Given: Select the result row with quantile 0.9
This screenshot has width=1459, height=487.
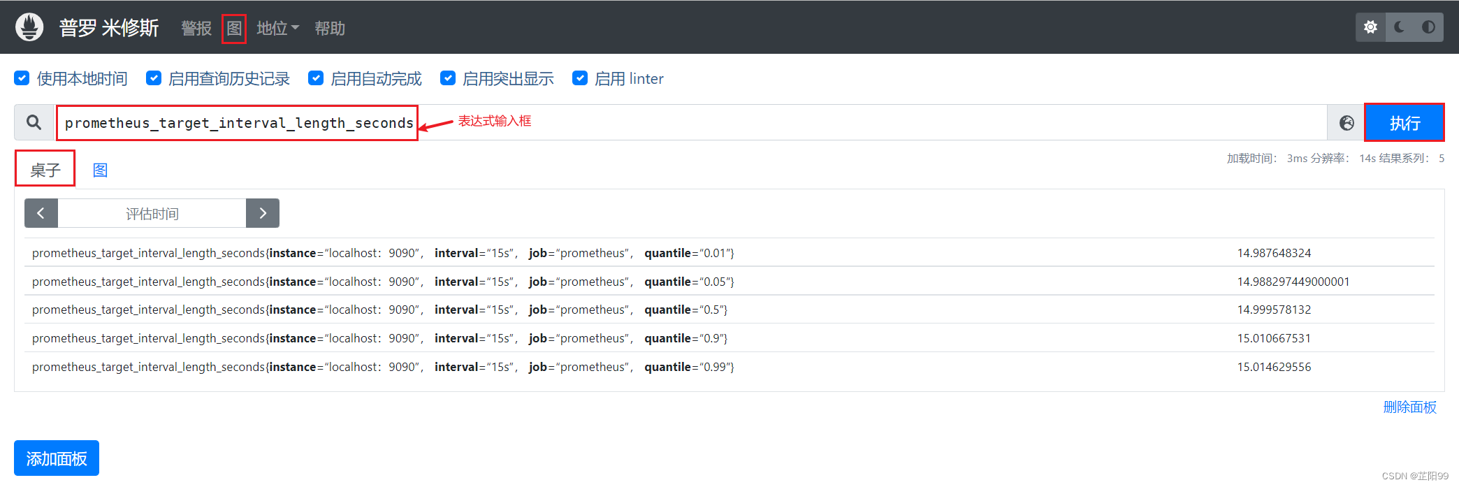Looking at the screenshot, I should point(729,338).
